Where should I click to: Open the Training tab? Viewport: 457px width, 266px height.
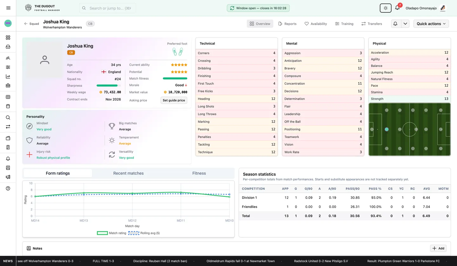point(344,24)
